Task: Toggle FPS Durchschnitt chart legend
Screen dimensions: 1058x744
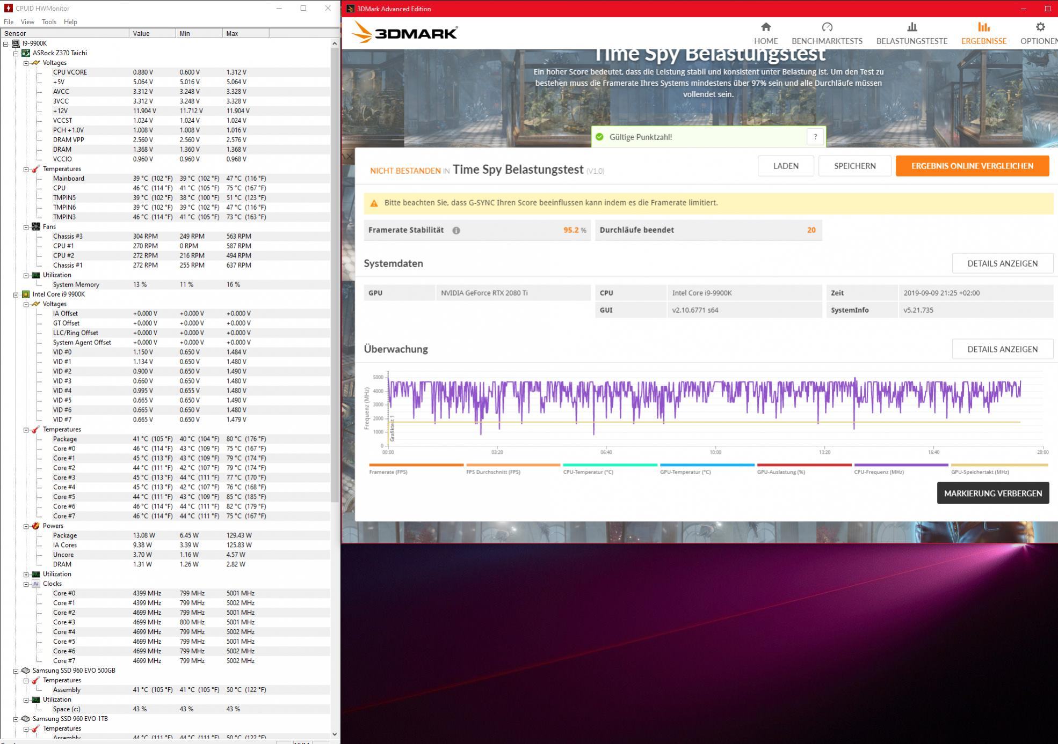Action: coord(513,469)
